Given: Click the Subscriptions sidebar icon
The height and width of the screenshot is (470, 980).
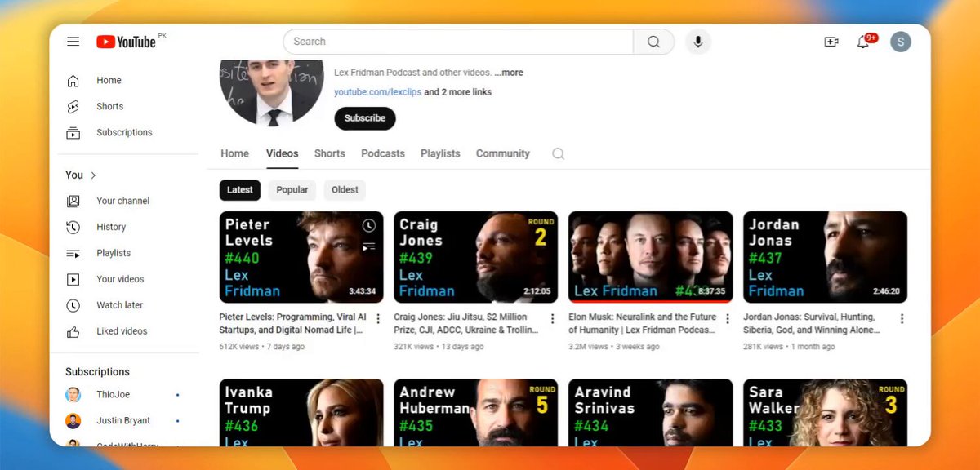Looking at the screenshot, I should point(73,133).
